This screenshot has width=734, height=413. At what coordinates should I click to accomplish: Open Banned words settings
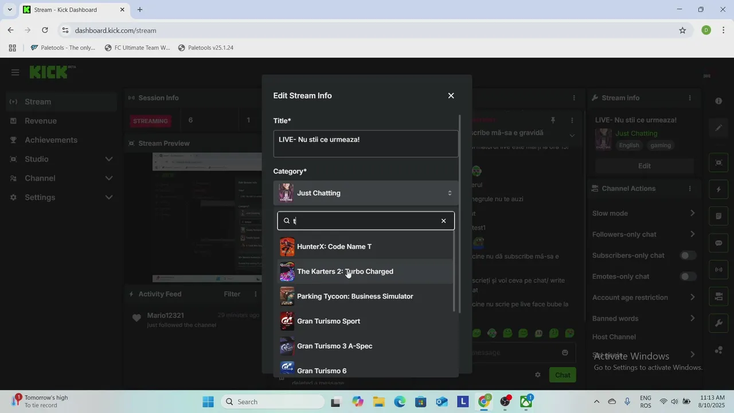point(644,318)
